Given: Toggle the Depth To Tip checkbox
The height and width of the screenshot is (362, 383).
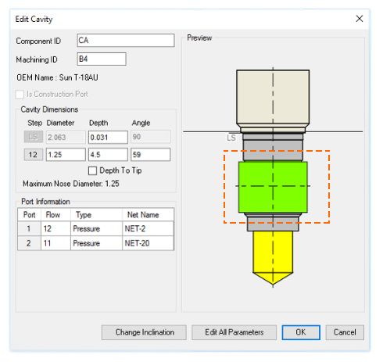Looking at the screenshot, I should pos(92,170).
